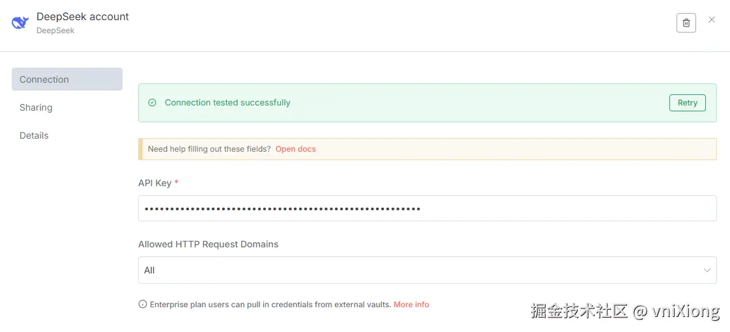730x332 pixels.
Task: Open Allowed HTTP Request Domains dropdown
Action: coord(417,270)
